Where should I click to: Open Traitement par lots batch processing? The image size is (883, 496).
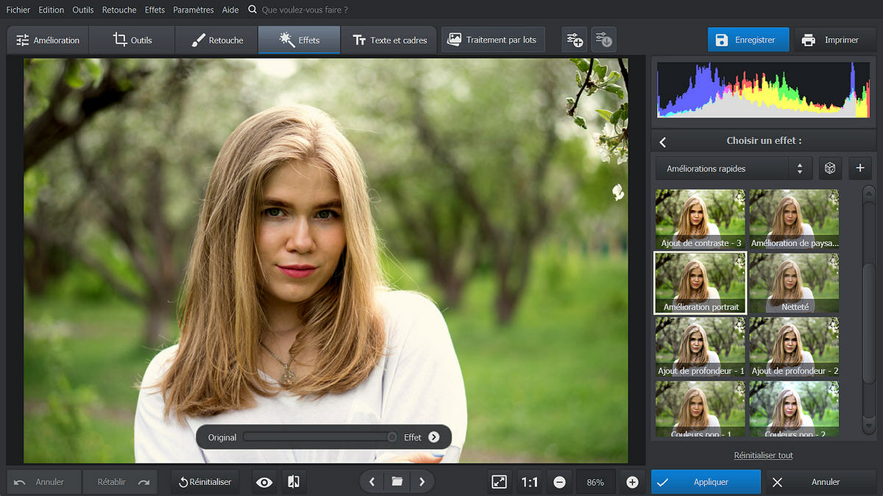pos(493,40)
